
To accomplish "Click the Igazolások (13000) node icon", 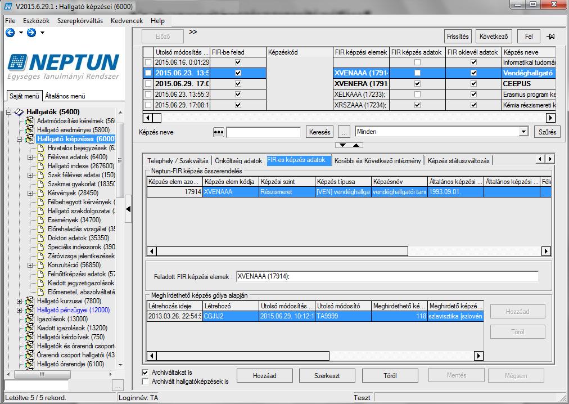I will tap(30, 320).
